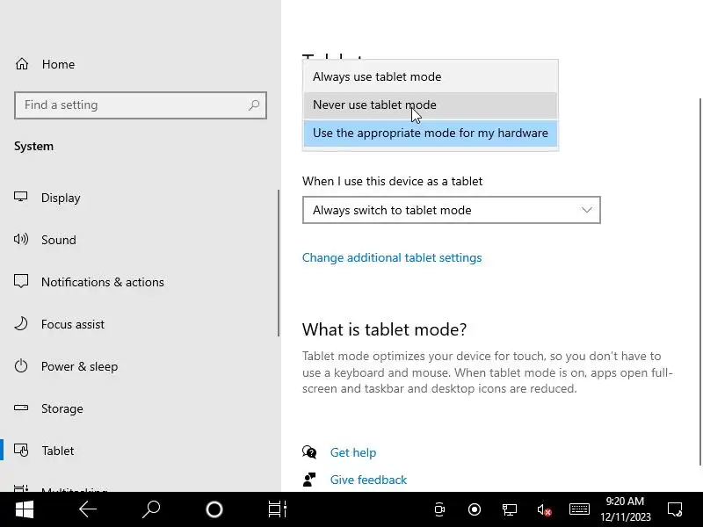703x527 pixels.
Task: Open Notifications & actions settings
Action: click(103, 282)
